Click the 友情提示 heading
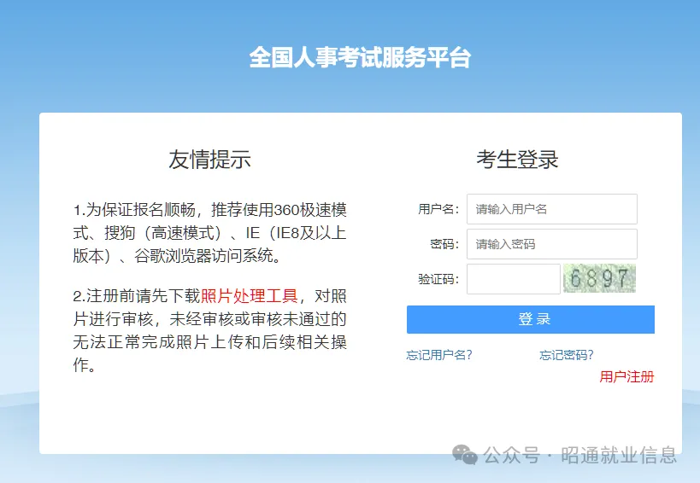The image size is (700, 483). 209,160
